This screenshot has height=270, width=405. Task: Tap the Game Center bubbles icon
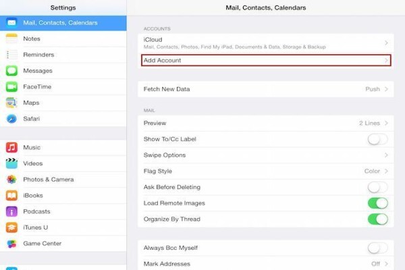click(11, 244)
